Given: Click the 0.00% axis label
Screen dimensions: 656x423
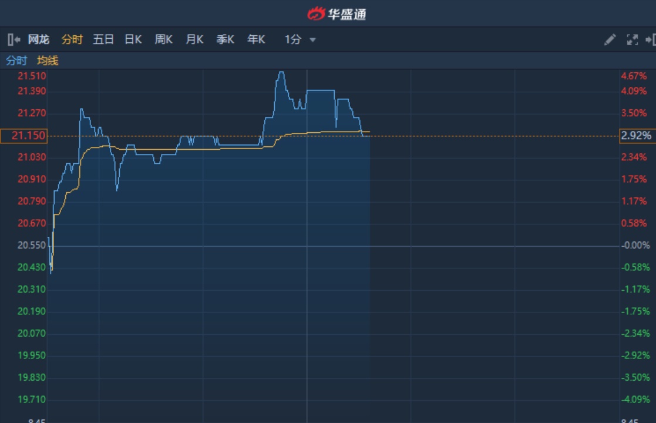Looking at the screenshot, I should tap(635, 246).
